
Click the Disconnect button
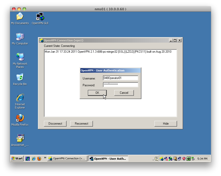coord(55,124)
